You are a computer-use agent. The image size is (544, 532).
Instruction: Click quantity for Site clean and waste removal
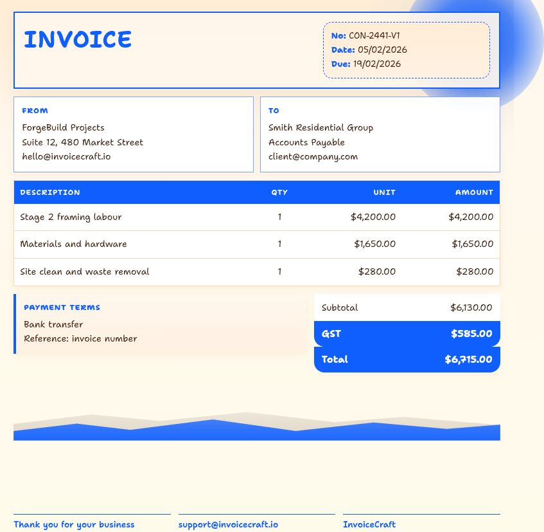coord(279,271)
